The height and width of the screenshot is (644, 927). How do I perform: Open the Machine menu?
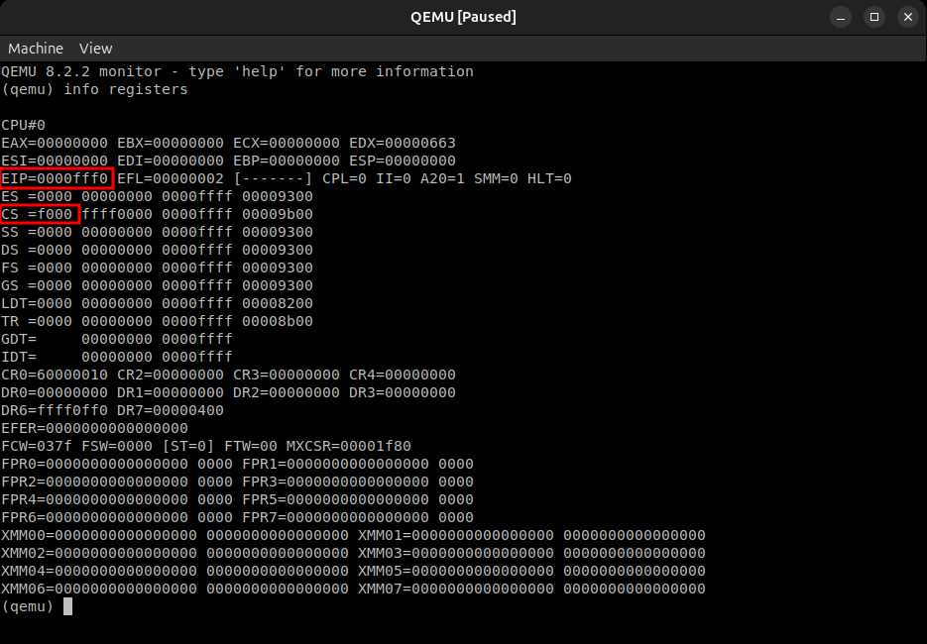click(35, 48)
